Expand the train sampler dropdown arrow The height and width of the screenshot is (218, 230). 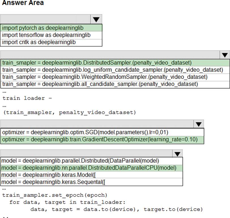tap(225, 55)
